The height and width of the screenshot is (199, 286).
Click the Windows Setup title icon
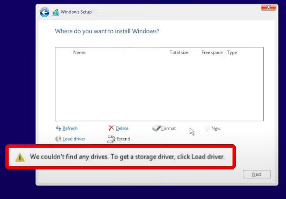click(x=56, y=12)
